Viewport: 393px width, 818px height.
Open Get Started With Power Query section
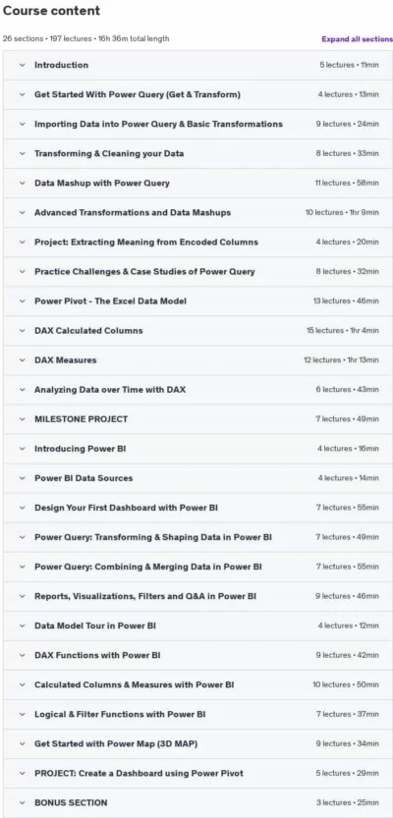(197, 94)
